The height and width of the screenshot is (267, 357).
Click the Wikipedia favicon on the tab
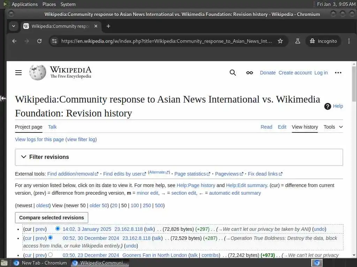pyautogui.click(x=26, y=26)
